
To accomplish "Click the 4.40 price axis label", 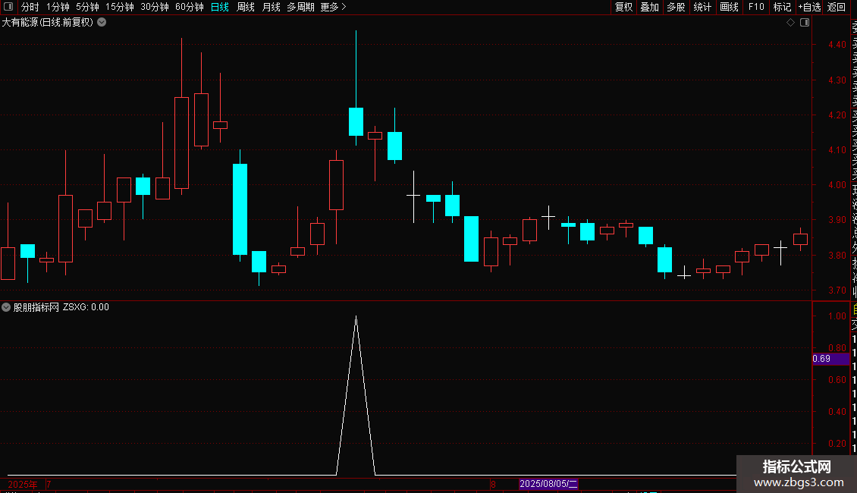I will click(x=837, y=45).
